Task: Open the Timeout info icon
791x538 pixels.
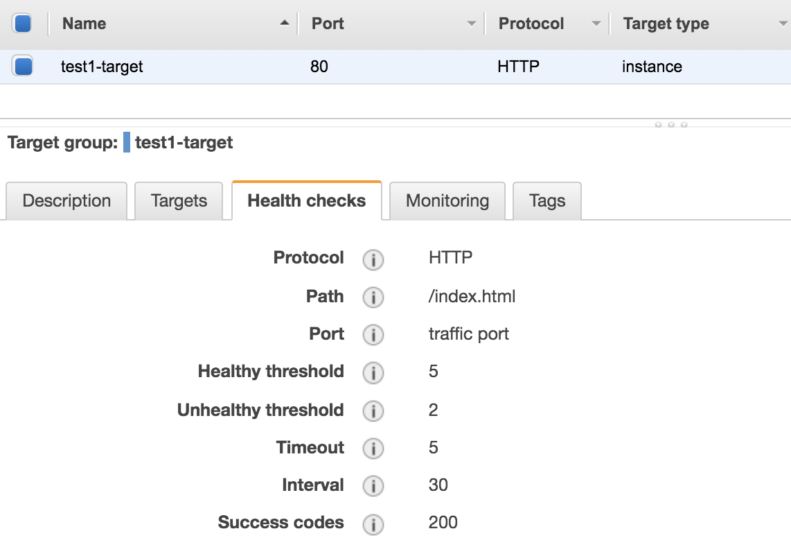Action: point(373,448)
